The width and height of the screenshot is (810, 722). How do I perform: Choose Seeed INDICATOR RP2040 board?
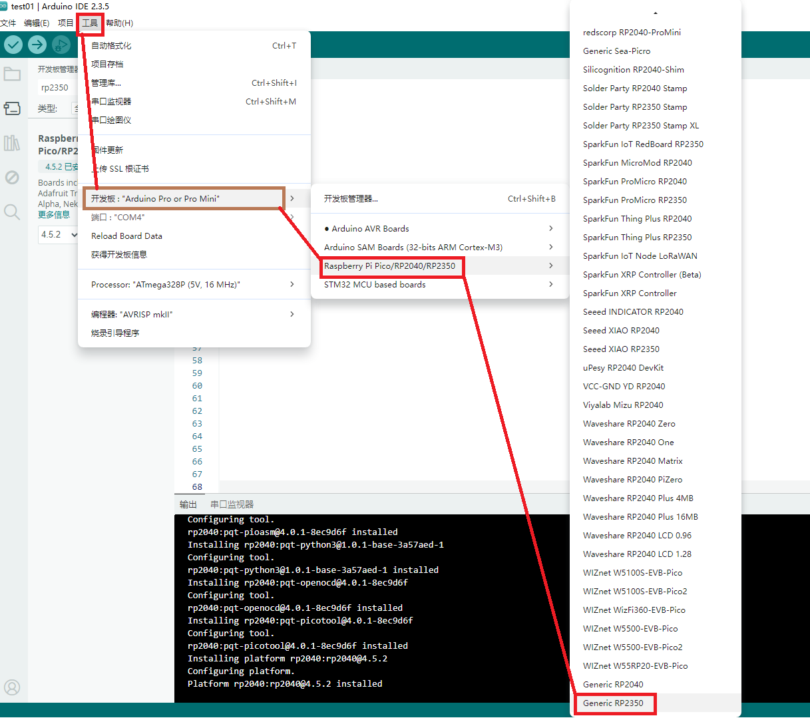(x=656, y=311)
